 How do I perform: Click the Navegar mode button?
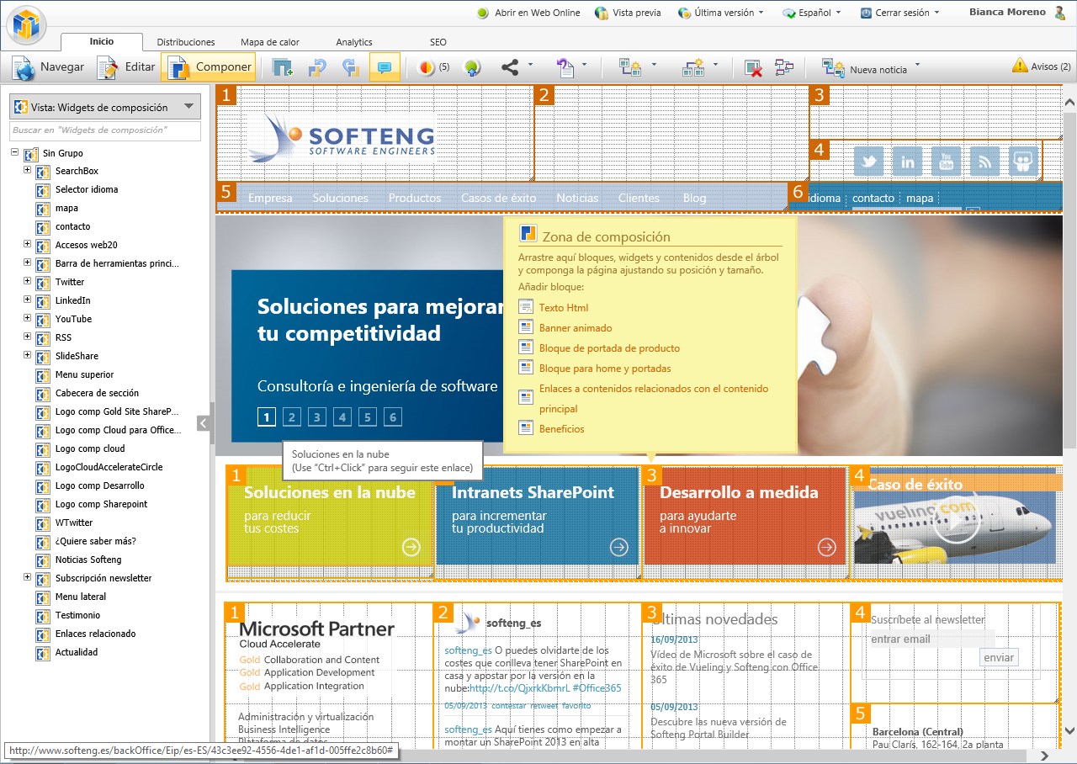49,67
